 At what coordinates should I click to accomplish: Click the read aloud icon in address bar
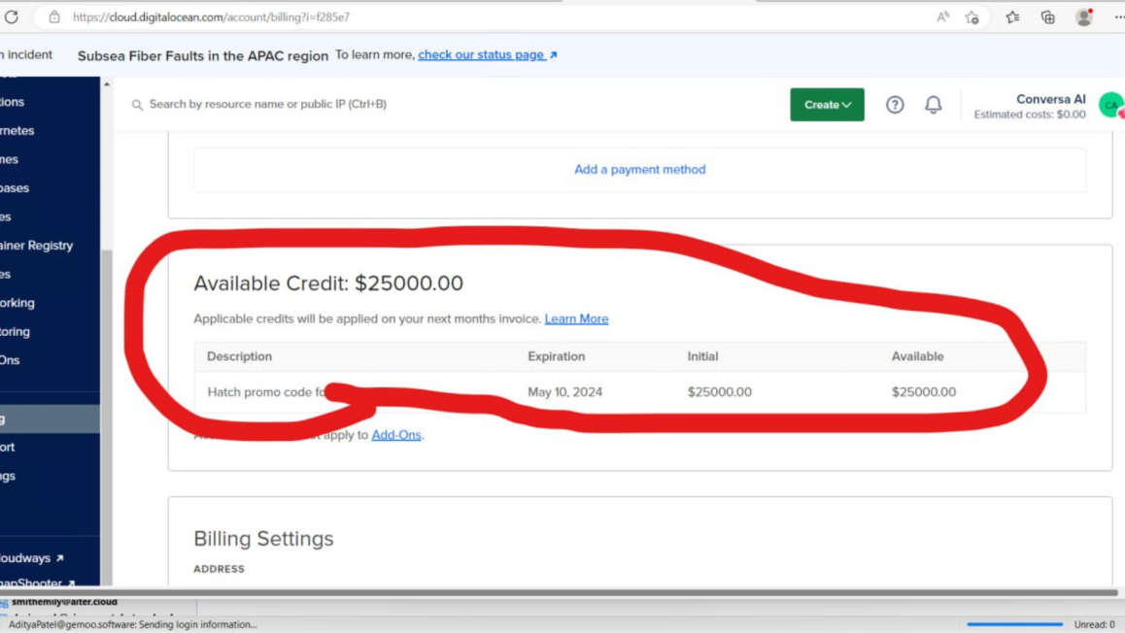coord(942,17)
